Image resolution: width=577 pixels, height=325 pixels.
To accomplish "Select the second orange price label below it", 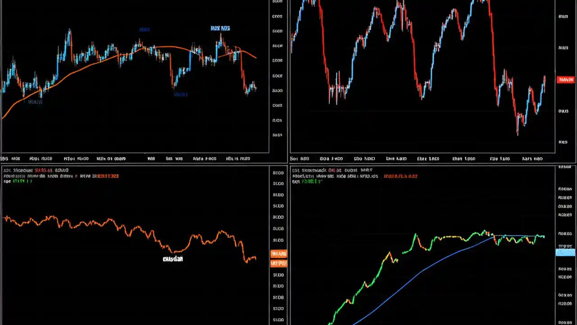I will (279, 263).
